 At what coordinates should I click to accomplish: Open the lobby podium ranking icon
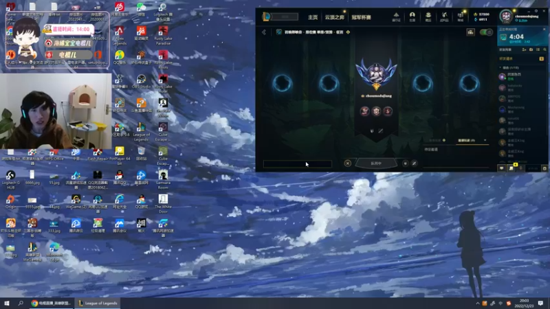pyautogui.click(x=470, y=32)
